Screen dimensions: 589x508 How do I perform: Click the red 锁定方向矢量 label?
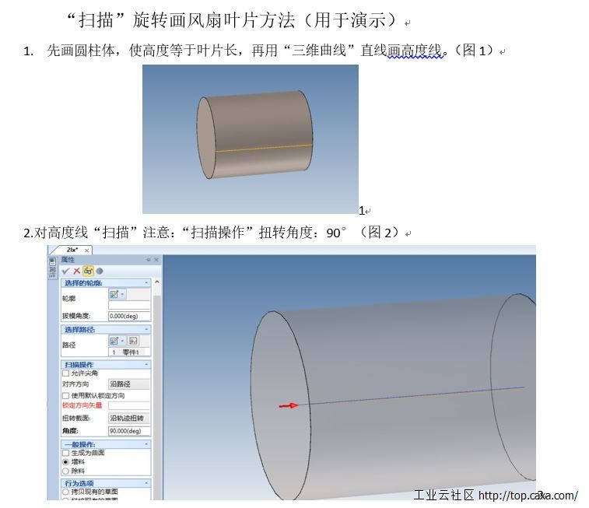(x=82, y=405)
